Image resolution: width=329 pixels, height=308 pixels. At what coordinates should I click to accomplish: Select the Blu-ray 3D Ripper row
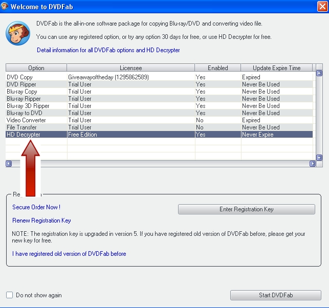pos(159,106)
